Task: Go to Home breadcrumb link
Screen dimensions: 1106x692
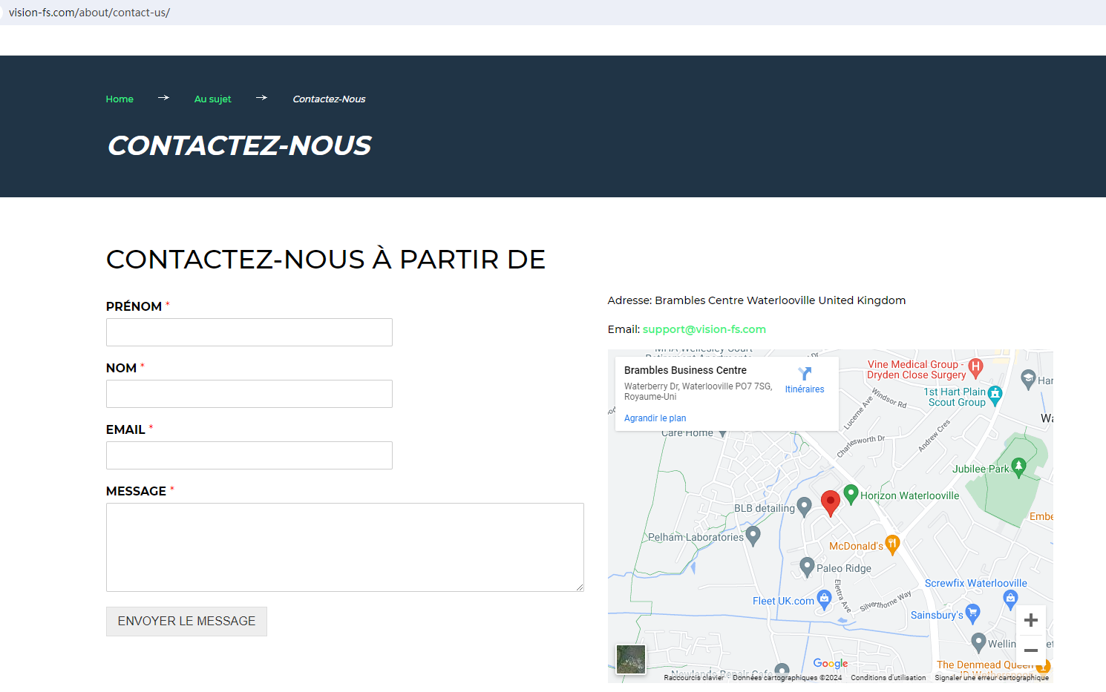Action: [x=120, y=99]
